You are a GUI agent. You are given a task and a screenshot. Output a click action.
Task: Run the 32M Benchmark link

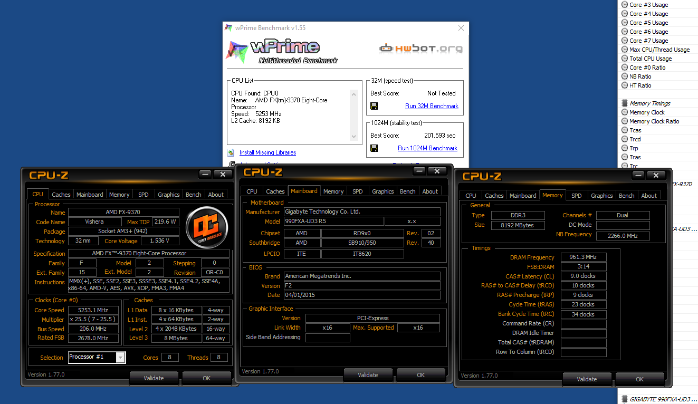pos(432,106)
